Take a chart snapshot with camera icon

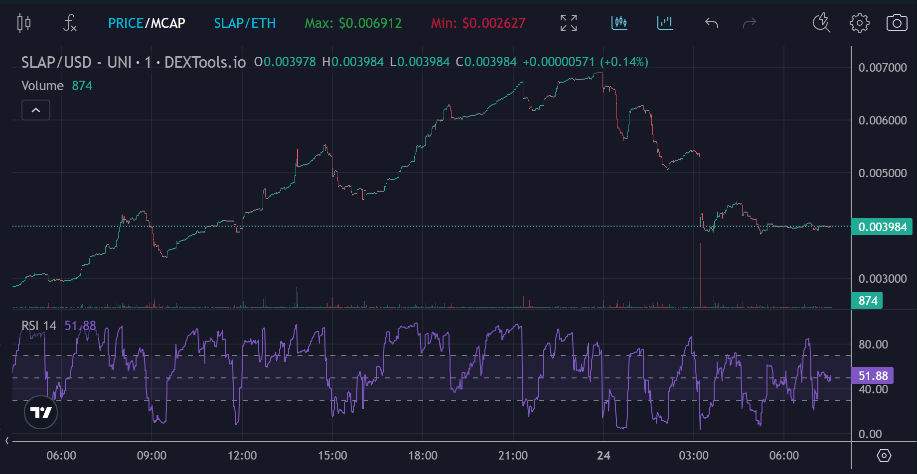[x=897, y=23]
